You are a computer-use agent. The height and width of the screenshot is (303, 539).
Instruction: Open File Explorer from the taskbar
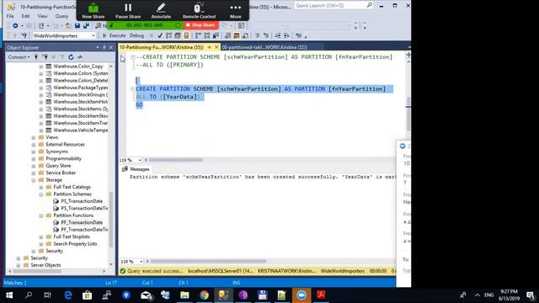coord(184,295)
